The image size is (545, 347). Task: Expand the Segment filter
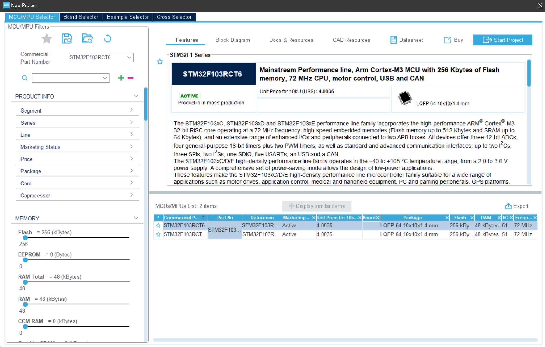pos(131,110)
